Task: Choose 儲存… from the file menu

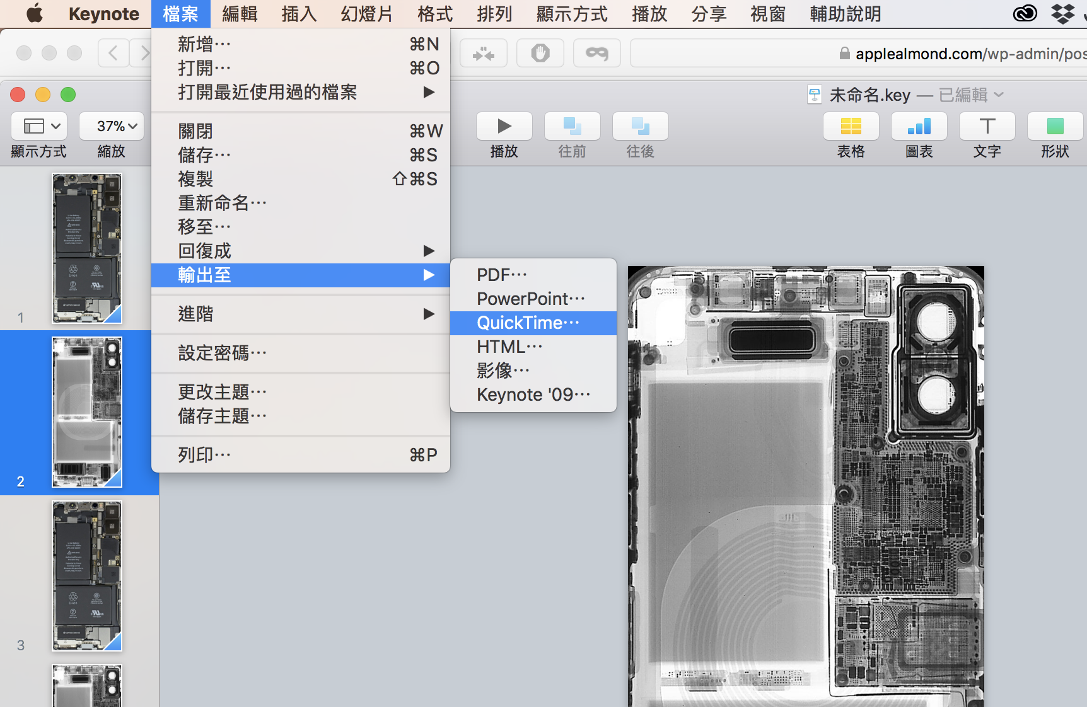Action: (301, 155)
